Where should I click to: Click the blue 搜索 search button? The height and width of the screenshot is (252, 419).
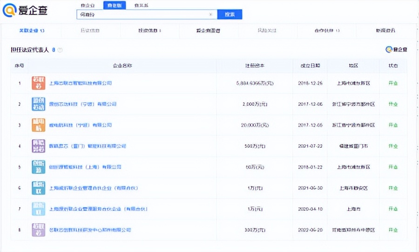point(230,14)
